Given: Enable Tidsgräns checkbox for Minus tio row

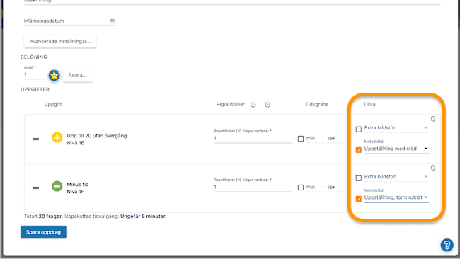Looking at the screenshot, I should [x=300, y=187].
